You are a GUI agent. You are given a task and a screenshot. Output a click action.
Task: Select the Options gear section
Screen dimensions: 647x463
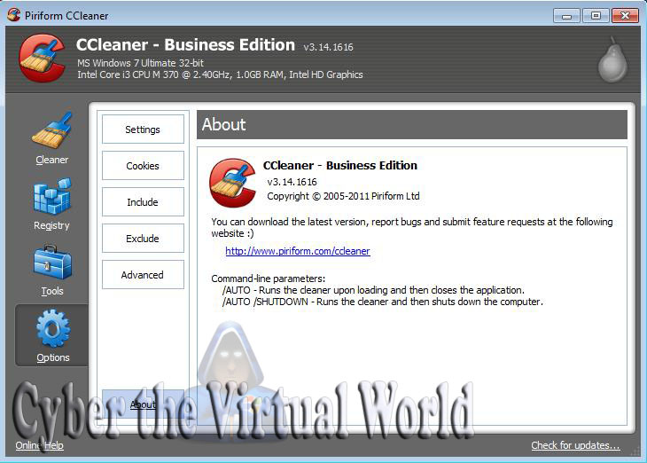(52, 336)
